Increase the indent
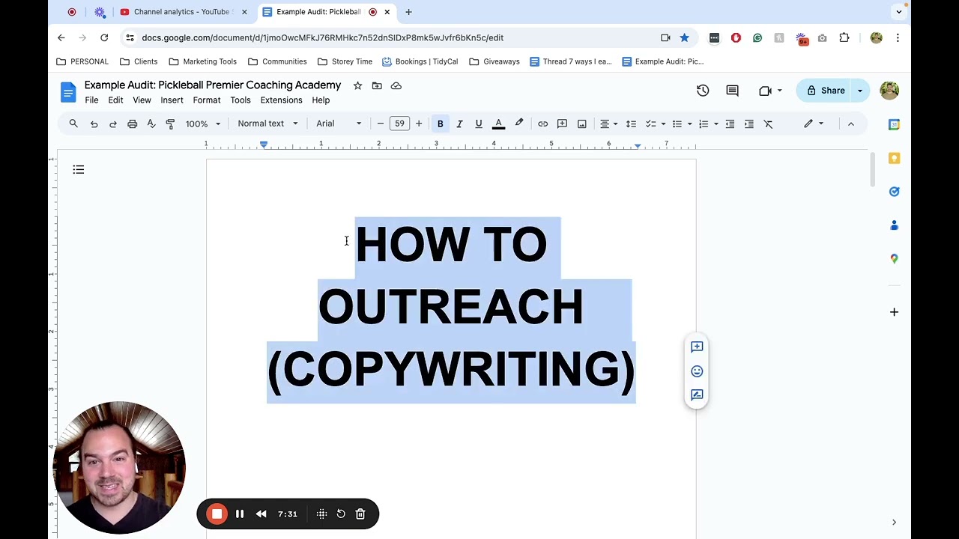 point(749,124)
